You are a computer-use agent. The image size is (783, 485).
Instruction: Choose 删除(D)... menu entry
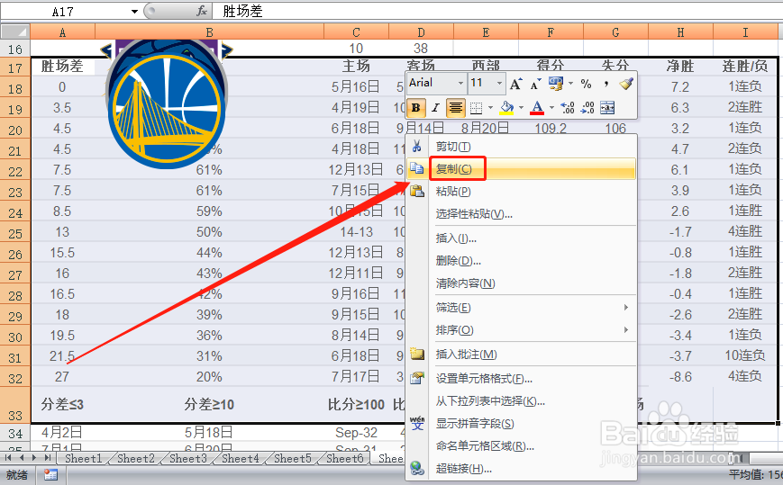(x=521, y=261)
